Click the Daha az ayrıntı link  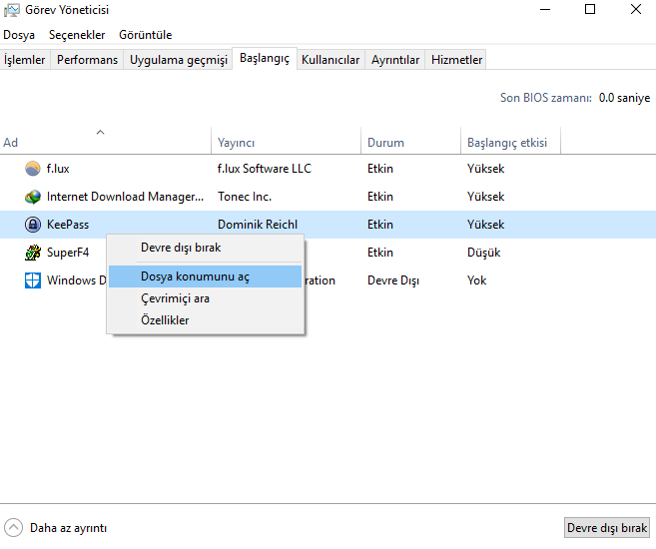click(x=68, y=527)
